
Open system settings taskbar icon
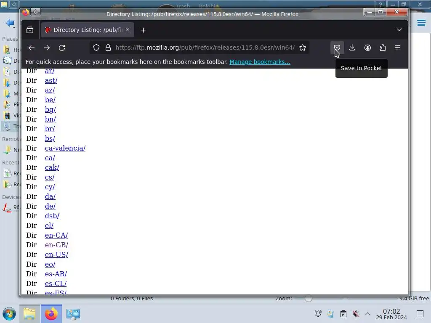[73, 314]
